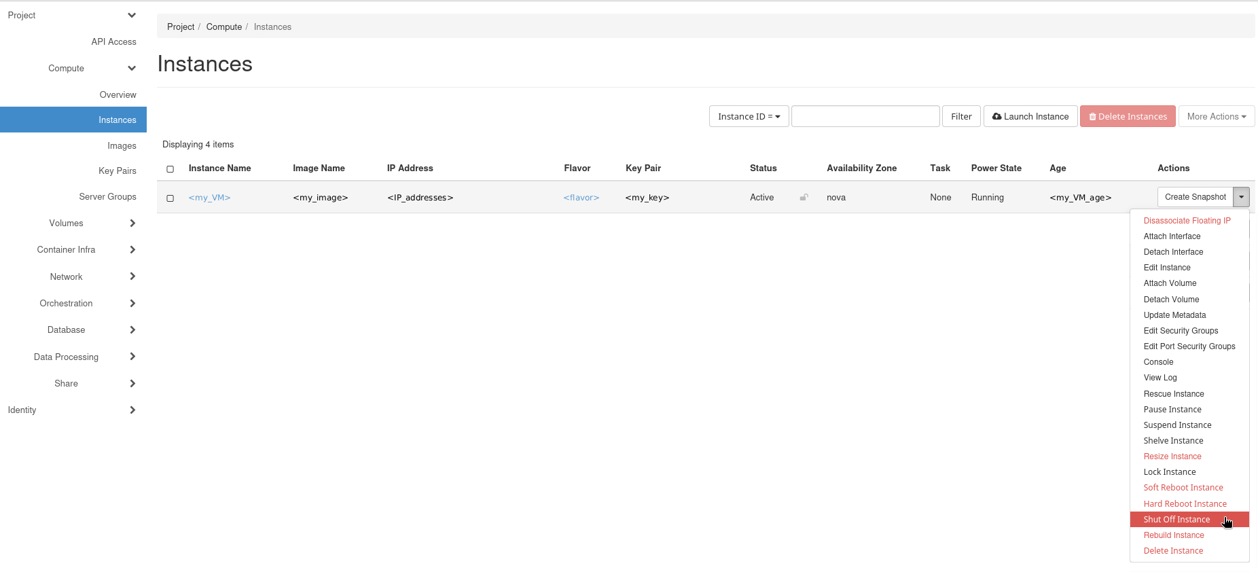
Task: Open the Instance ID filter dropdown
Action: click(749, 117)
